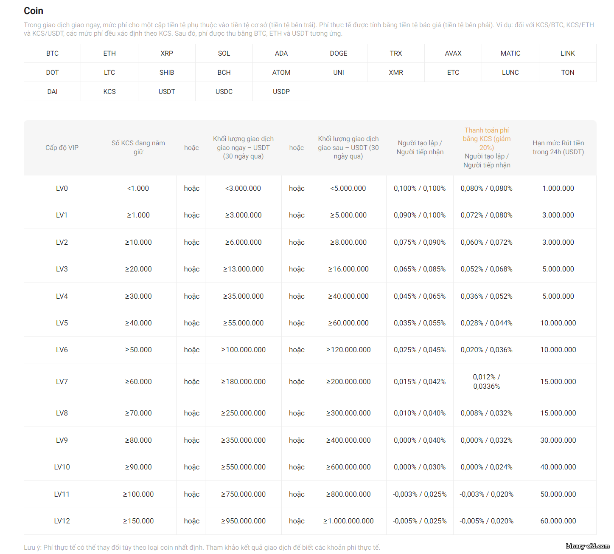614x554 pixels.
Task: Click the LINK coin cell
Action: click(568, 54)
